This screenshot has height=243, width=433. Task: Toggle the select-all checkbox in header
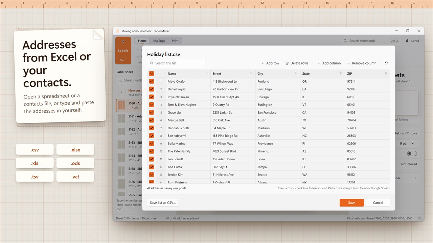[x=152, y=74]
